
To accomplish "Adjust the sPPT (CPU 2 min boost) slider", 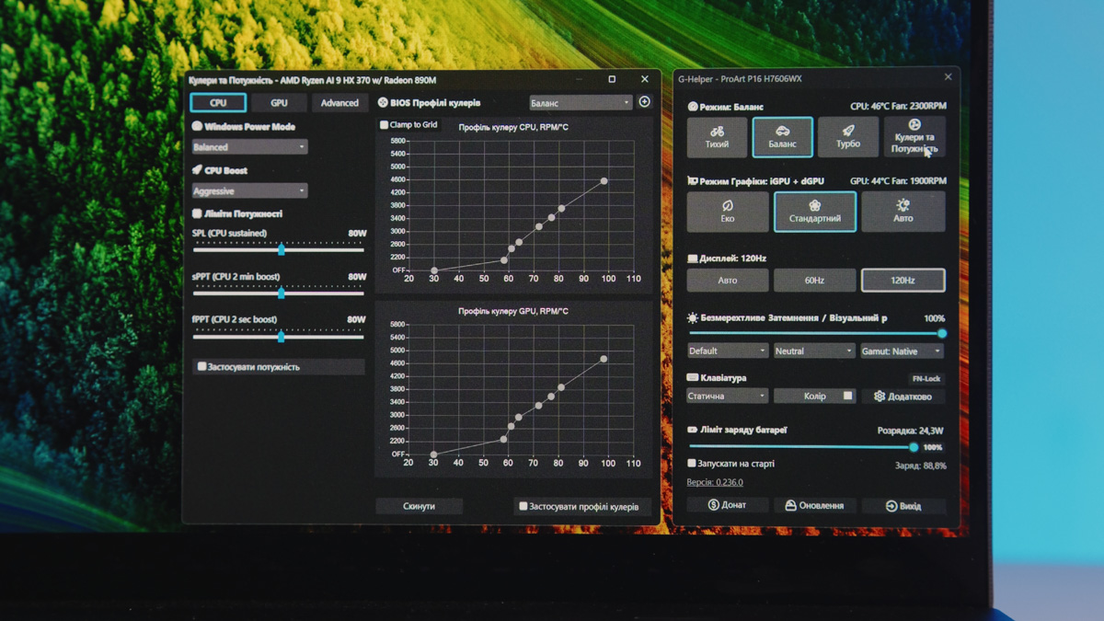I will (x=279, y=293).
